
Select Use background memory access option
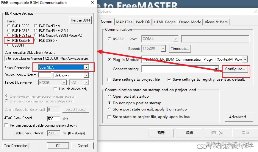pyautogui.click(x=7, y=101)
